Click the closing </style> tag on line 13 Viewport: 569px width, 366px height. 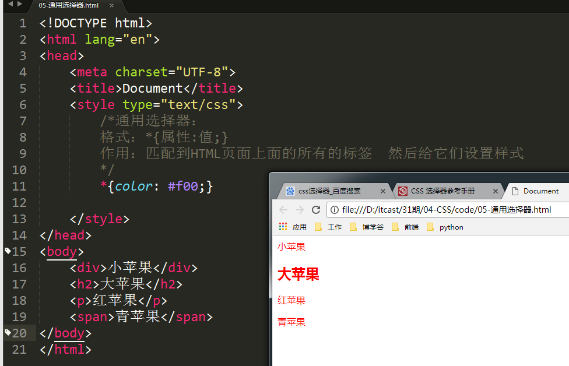(100, 219)
